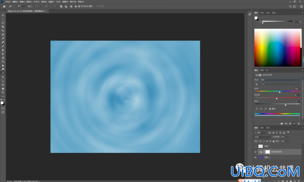Screen dimensions: 304x182
Task: Adjust the Saturation slider handle
Action: pos(277,99)
